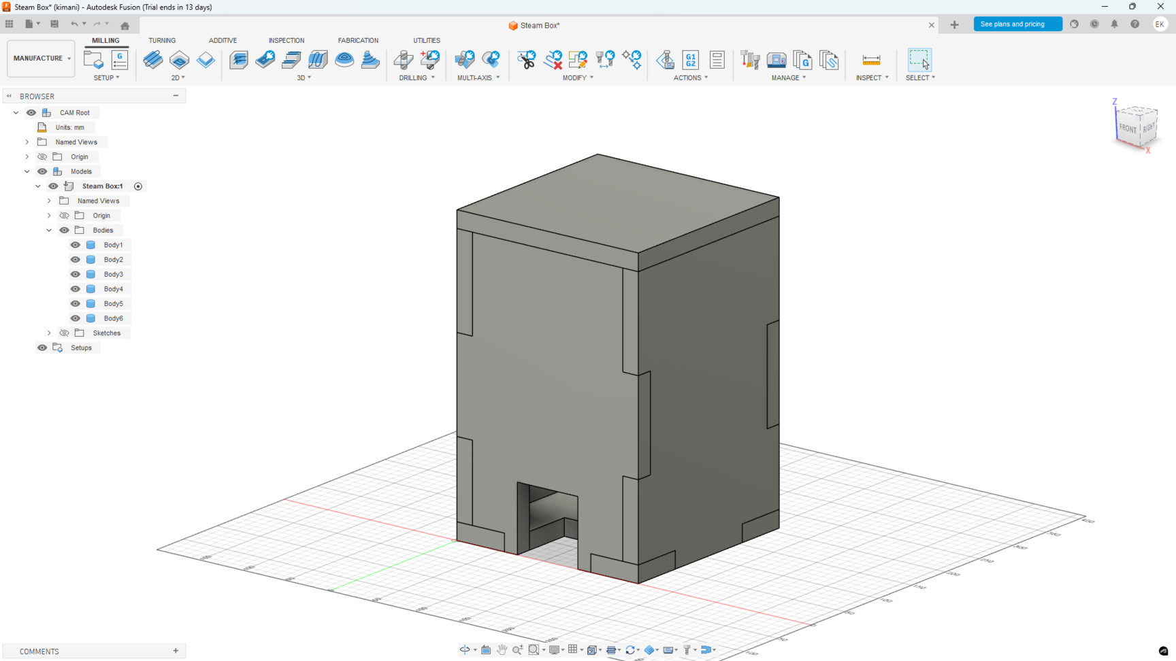Select the Drill operation icon
Image resolution: width=1176 pixels, height=661 pixels.
(404, 60)
